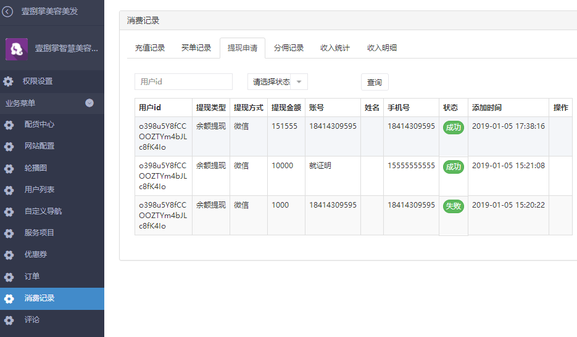Click 成功 badge in the 17:38:16 row
The width and height of the screenshot is (577, 337).
click(454, 128)
